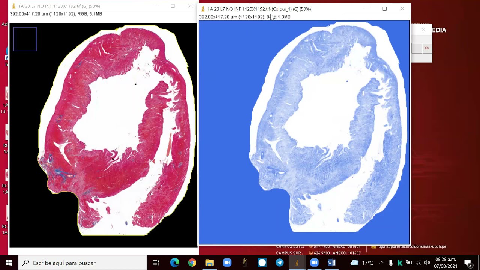Select the RGB window title bar text
Viewport: 480px width, 270px height.
pos(59,6)
